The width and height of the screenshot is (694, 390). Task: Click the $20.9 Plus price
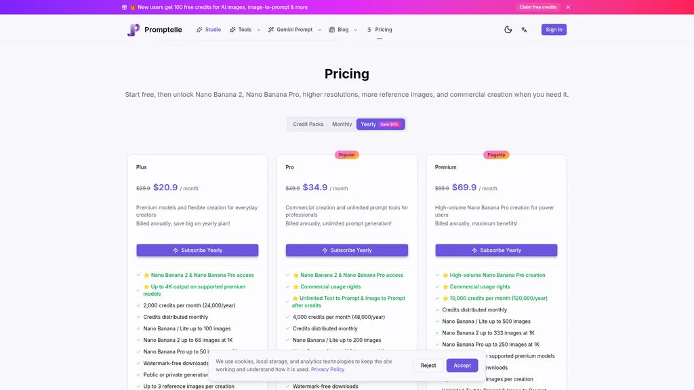pos(165,188)
